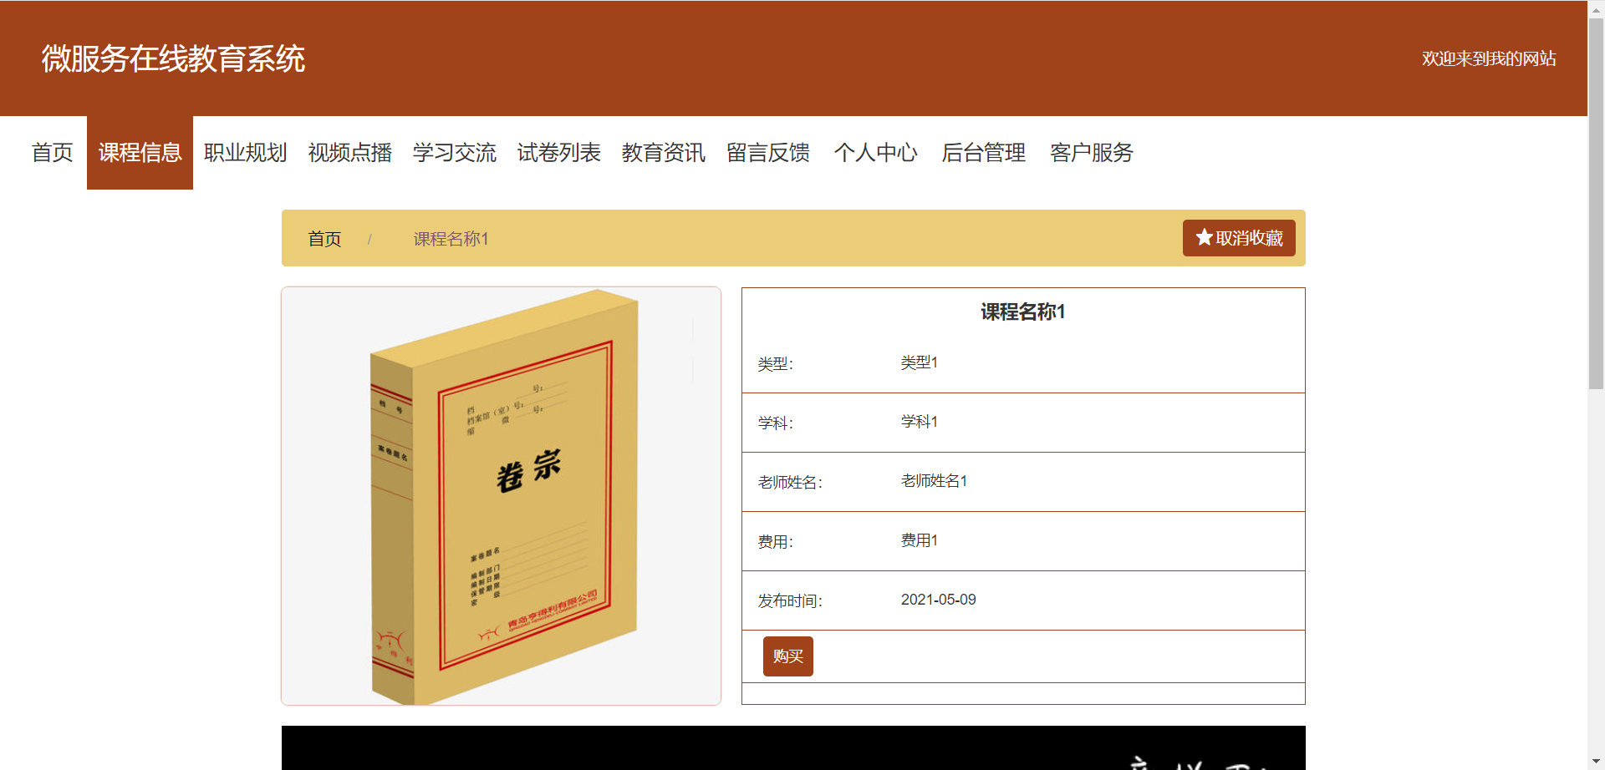Click the 购买 button to buy the course
This screenshot has height=770, width=1605.
(x=787, y=656)
